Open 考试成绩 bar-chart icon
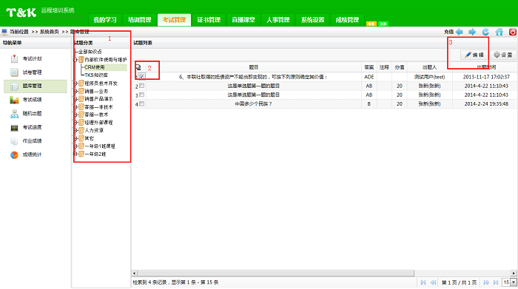The width and height of the screenshot is (518, 289). click(x=14, y=100)
